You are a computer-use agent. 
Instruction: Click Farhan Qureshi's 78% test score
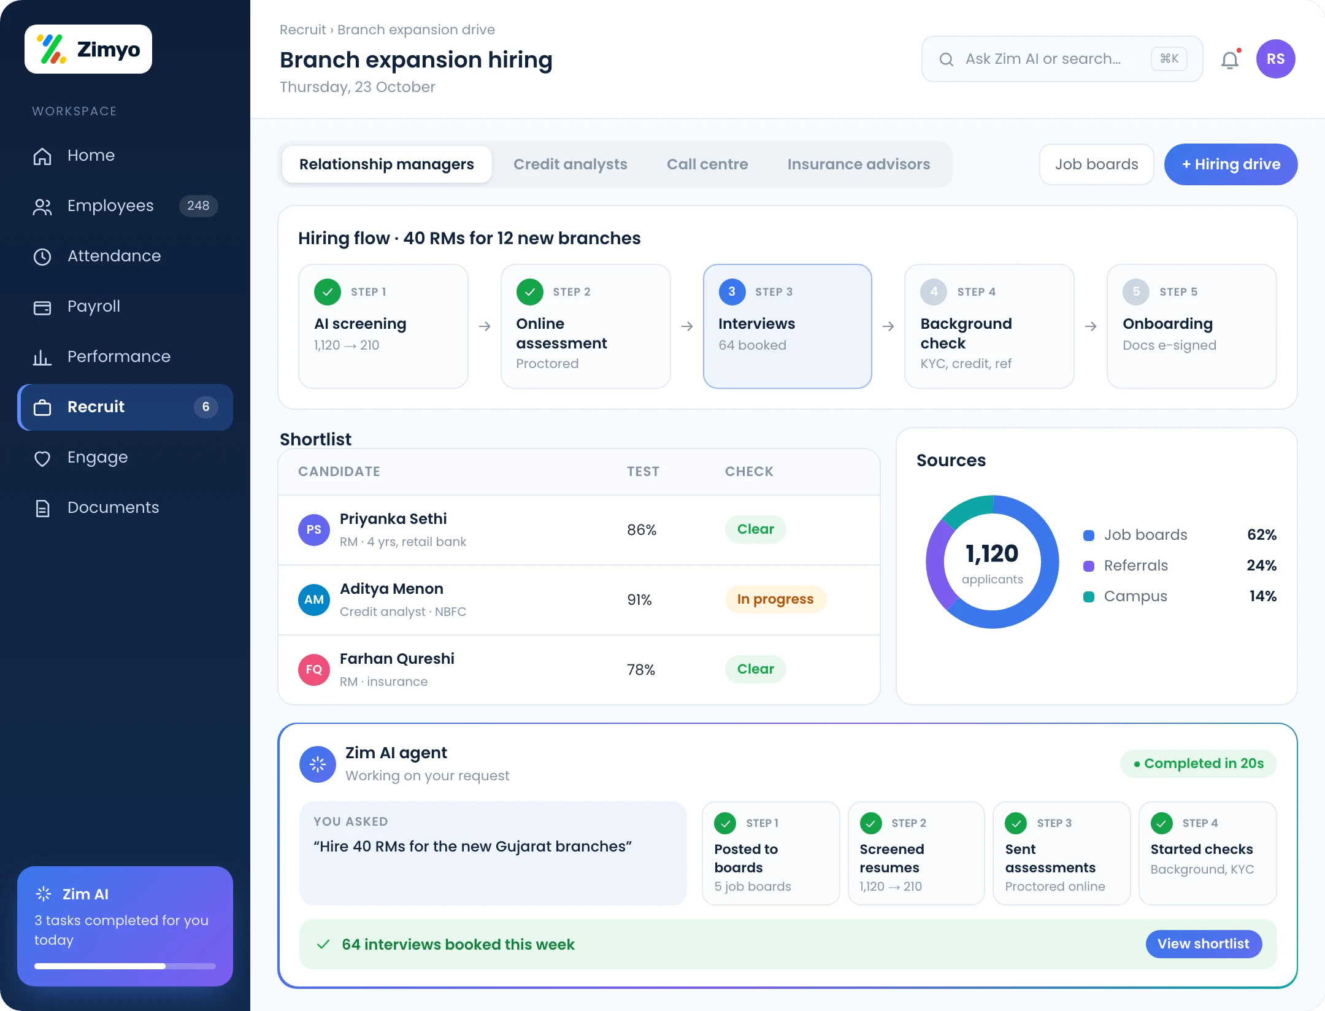pos(641,669)
